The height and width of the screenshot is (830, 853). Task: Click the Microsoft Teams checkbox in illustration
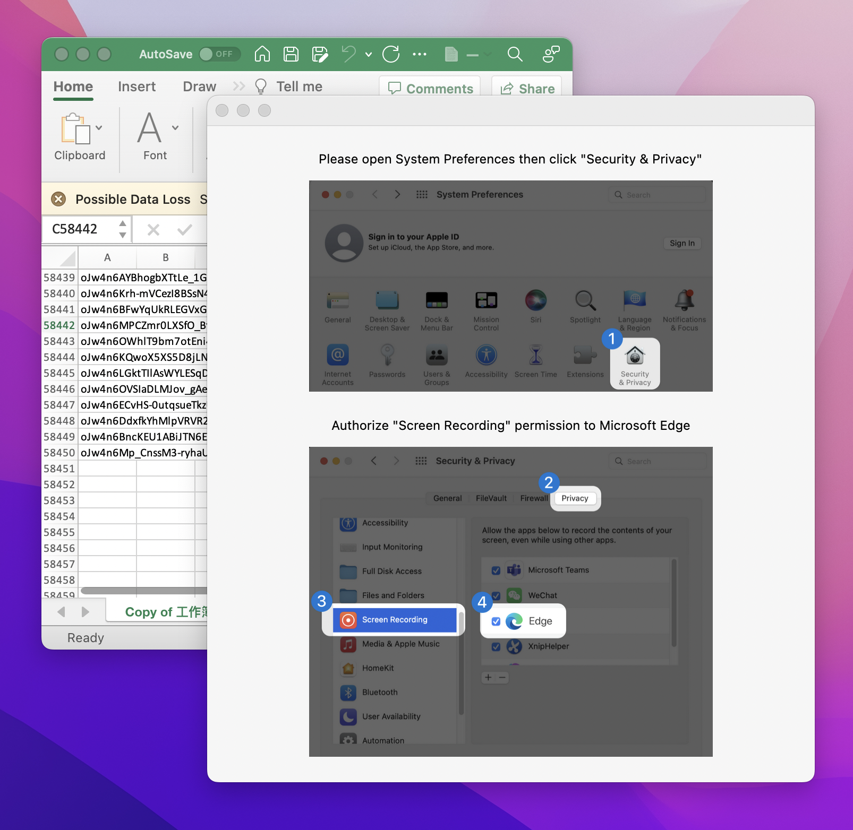tap(496, 570)
